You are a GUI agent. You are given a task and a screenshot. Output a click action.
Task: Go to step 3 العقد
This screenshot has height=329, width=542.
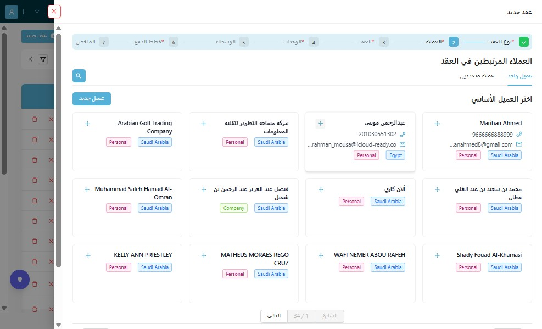(x=373, y=42)
